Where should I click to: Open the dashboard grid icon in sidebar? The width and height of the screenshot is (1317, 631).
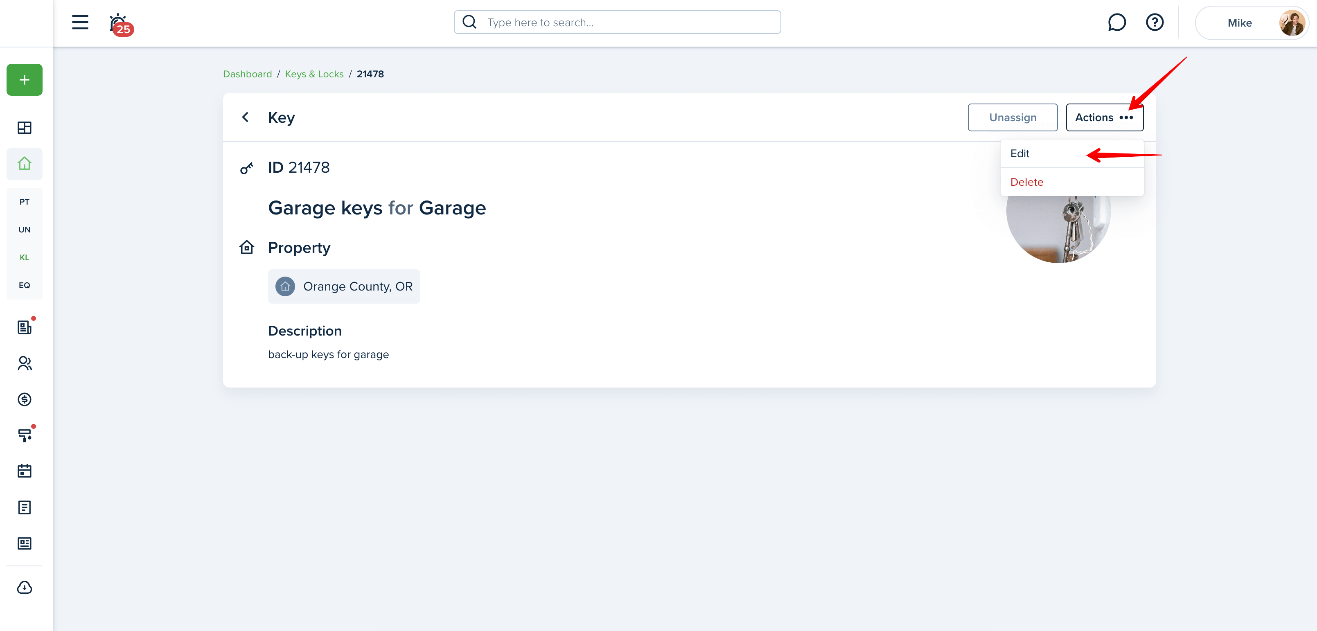[25, 127]
